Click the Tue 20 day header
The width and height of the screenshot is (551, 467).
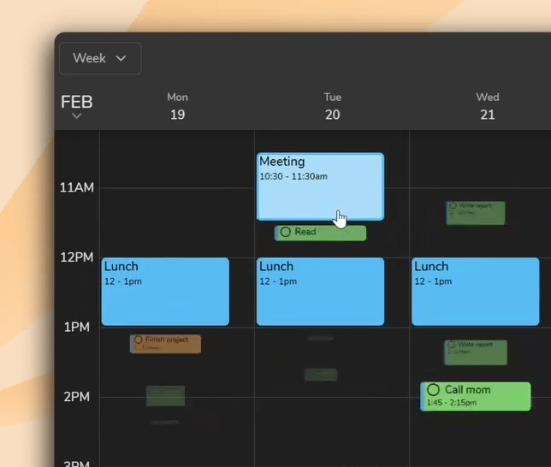(x=332, y=107)
